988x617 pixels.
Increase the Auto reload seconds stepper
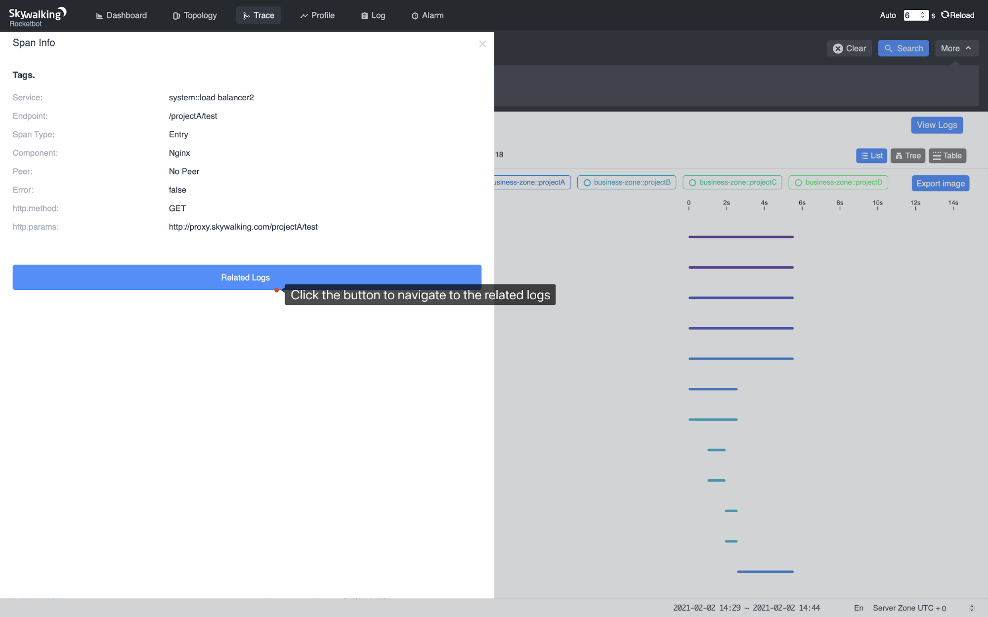click(924, 13)
